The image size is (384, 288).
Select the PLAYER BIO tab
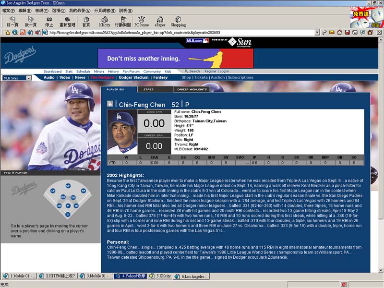pos(119,89)
